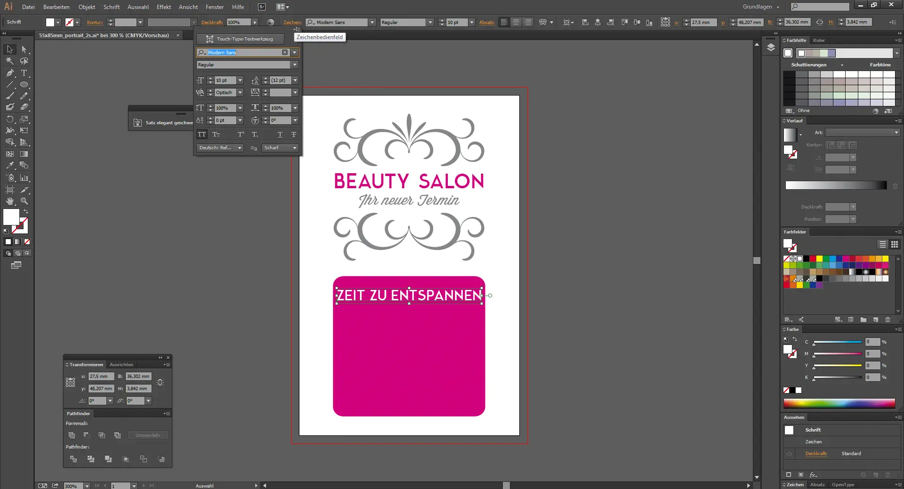Select the Type tool in toolbox

[24, 73]
